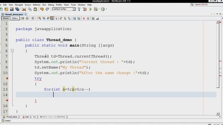Close the Thread_demo.java tab
Screen dimensions: 223x125
point(25,15)
